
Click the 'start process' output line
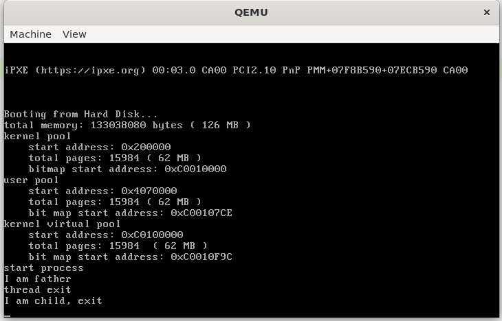(44, 268)
